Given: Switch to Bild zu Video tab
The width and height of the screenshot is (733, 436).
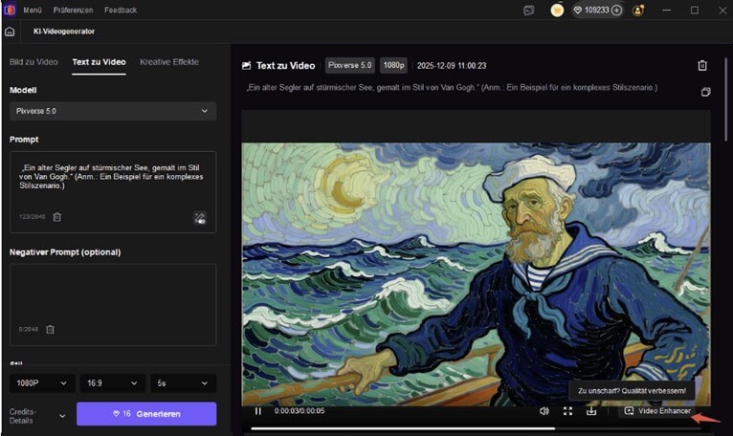Looking at the screenshot, I should click(33, 62).
